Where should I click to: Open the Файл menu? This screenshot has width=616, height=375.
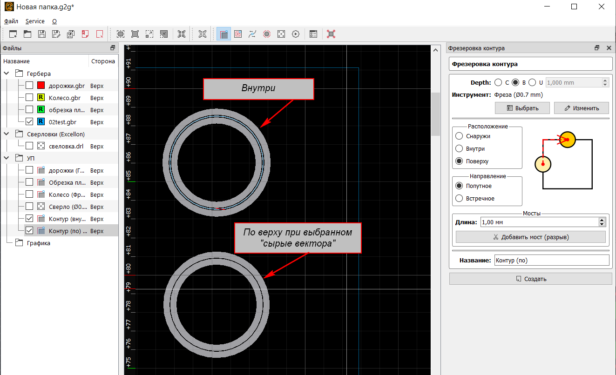[11, 21]
